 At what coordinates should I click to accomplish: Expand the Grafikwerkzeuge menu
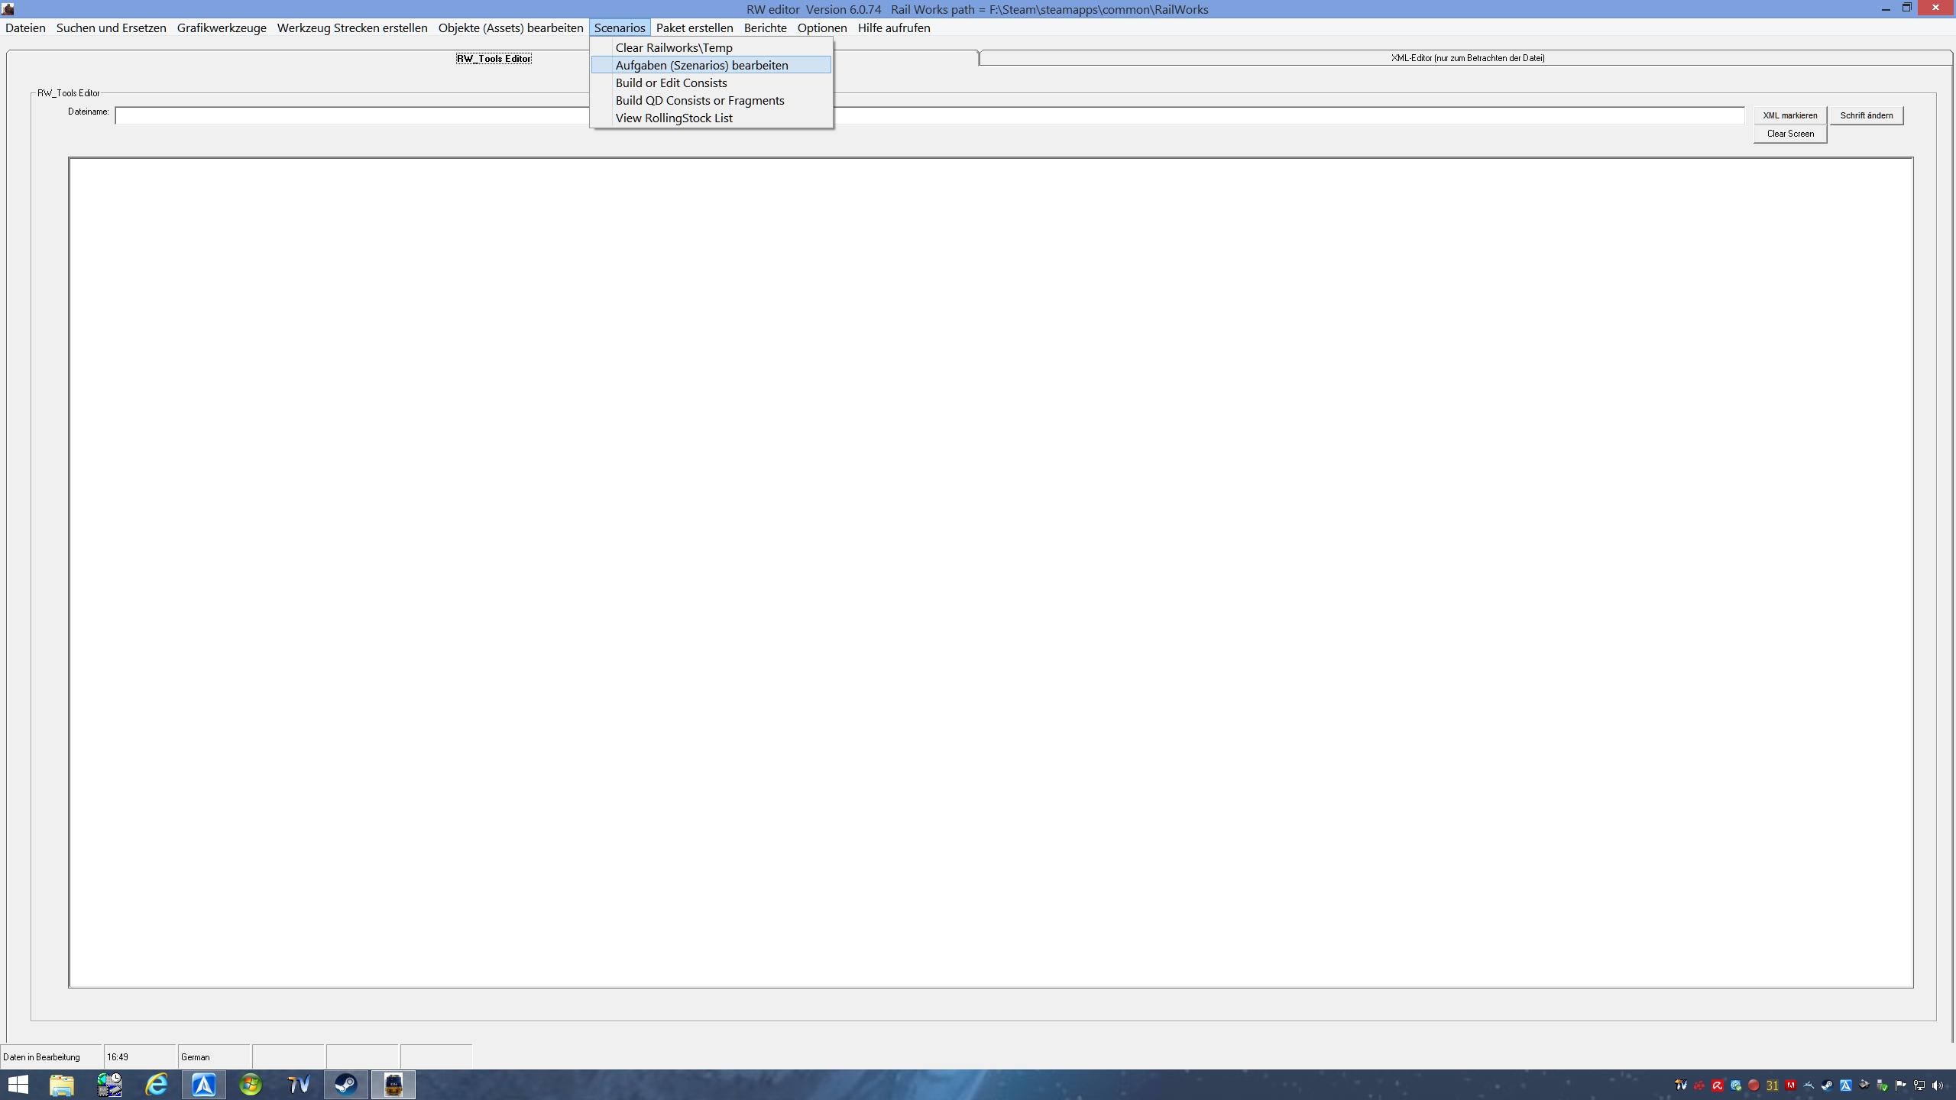(222, 27)
